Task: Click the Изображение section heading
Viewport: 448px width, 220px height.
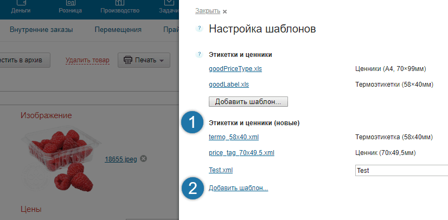Action: [46, 115]
